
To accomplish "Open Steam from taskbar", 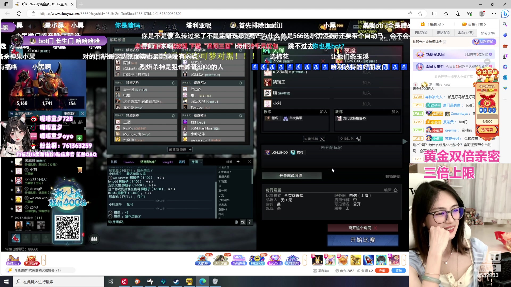I will [x=176, y=282].
